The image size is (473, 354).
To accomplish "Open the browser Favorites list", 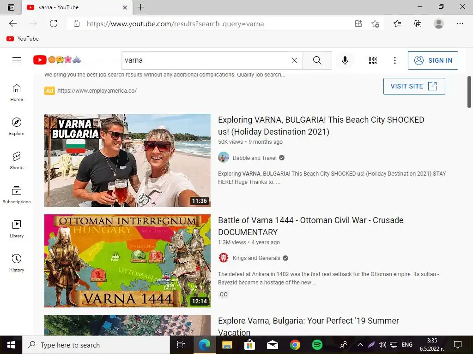I will 397,24.
